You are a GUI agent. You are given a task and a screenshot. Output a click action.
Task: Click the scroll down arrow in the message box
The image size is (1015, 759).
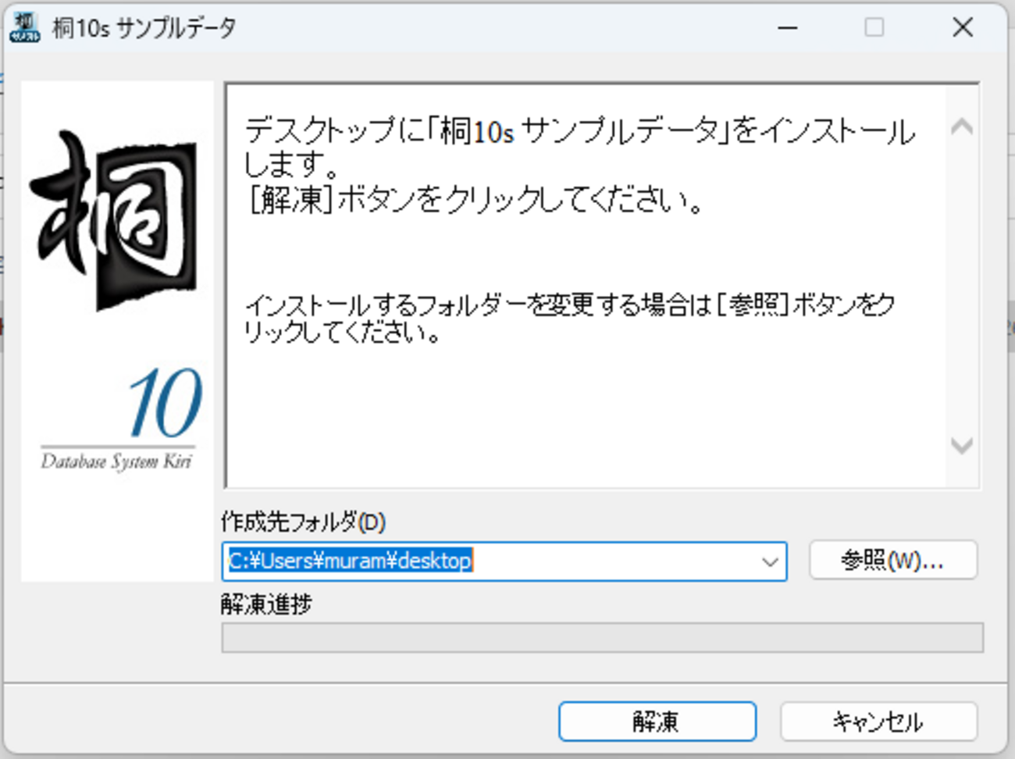pyautogui.click(x=962, y=446)
